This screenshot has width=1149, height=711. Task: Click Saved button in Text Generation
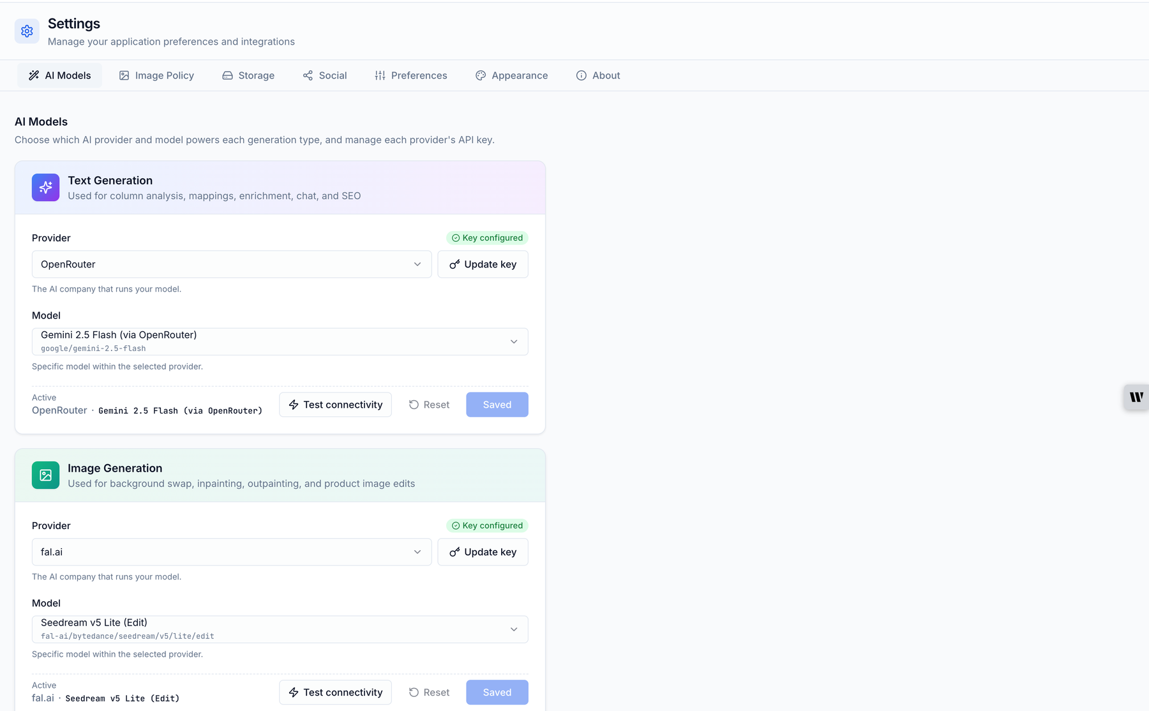[497, 405]
